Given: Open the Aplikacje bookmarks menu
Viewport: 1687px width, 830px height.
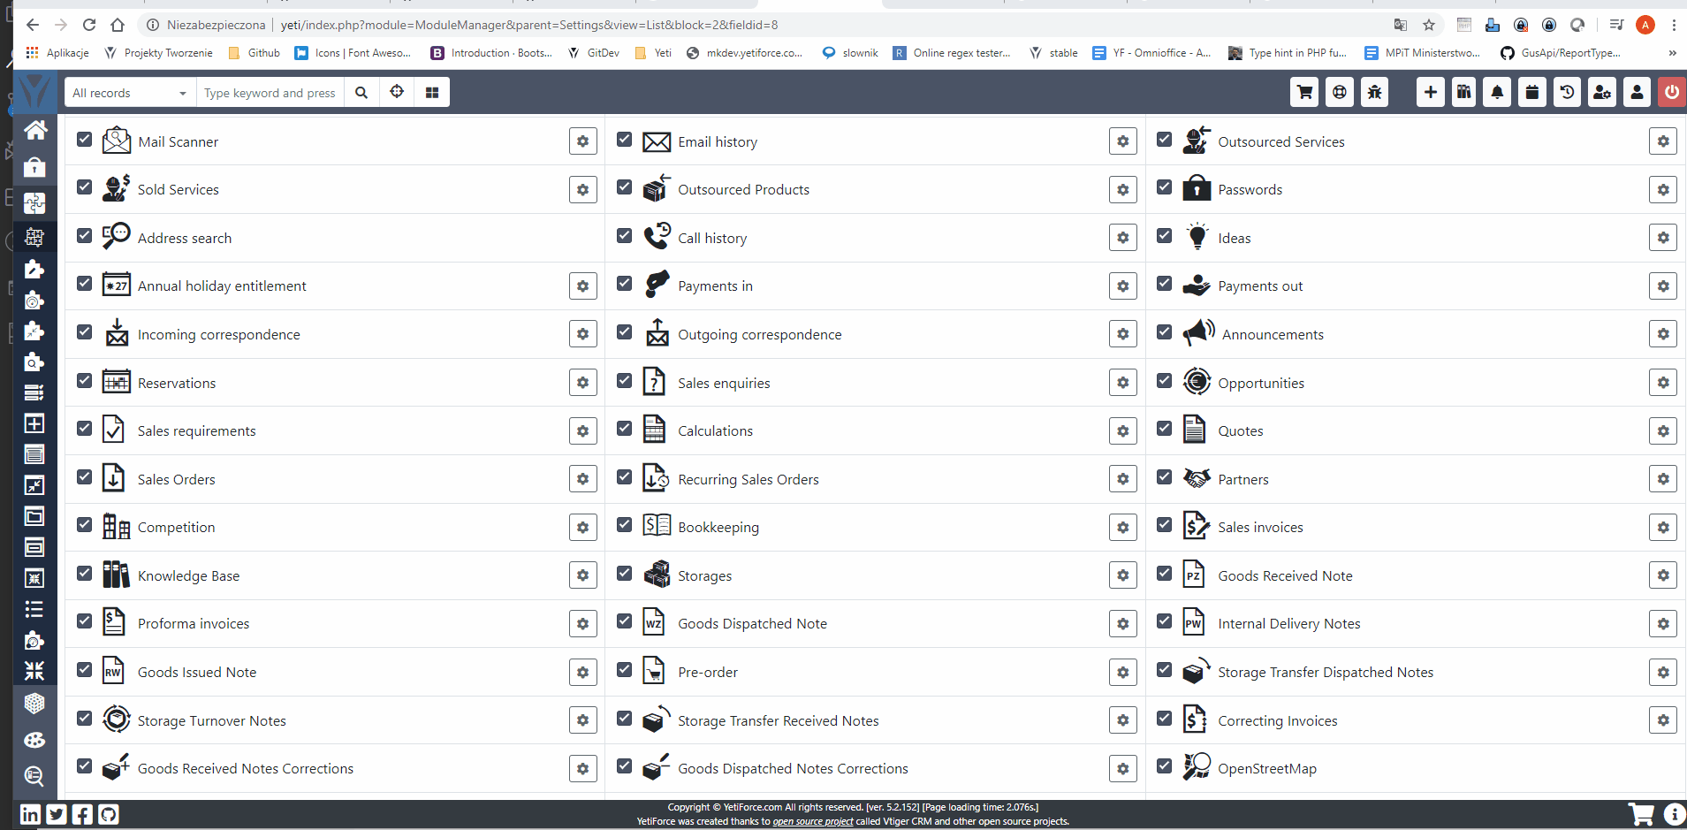Looking at the screenshot, I should pyautogui.click(x=57, y=52).
